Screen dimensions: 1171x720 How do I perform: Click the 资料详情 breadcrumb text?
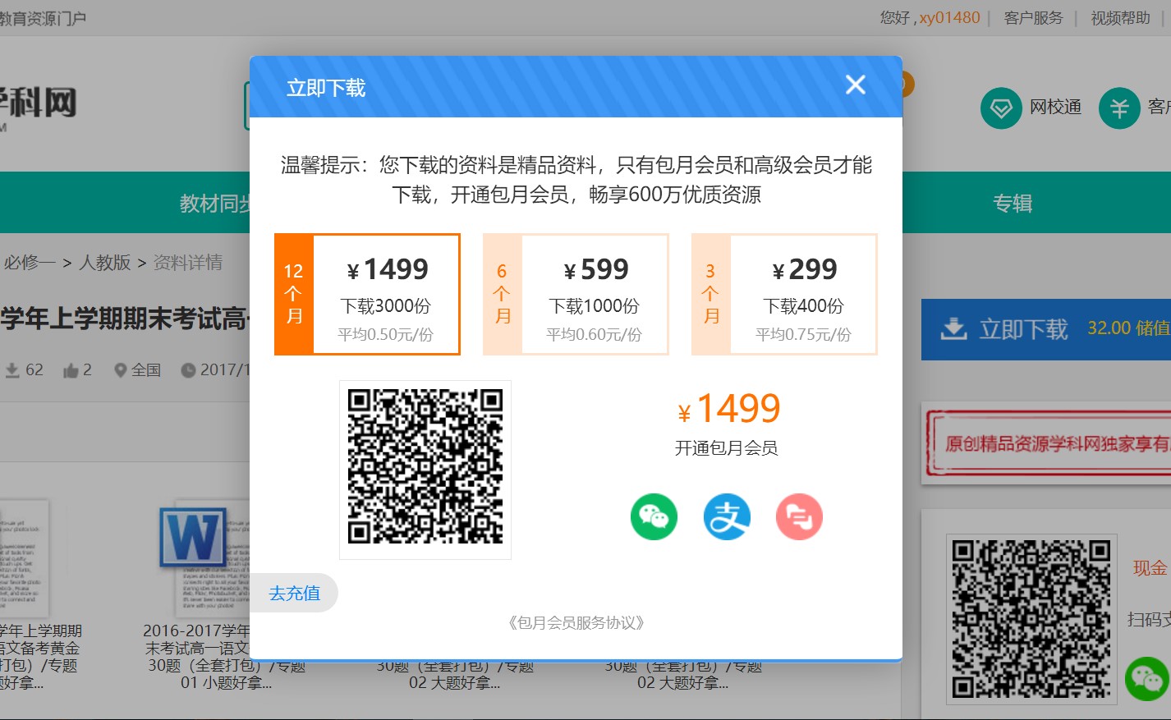188,263
